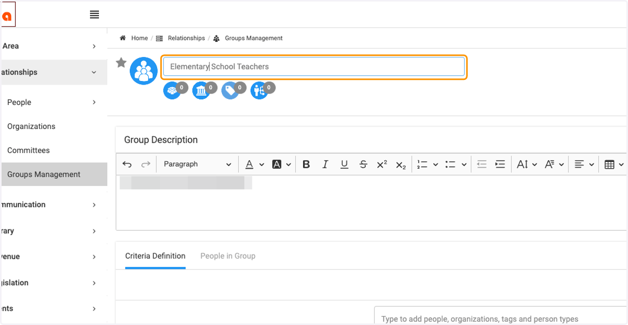The image size is (628, 325).
Task: Toggle underline formatting
Action: click(344, 164)
